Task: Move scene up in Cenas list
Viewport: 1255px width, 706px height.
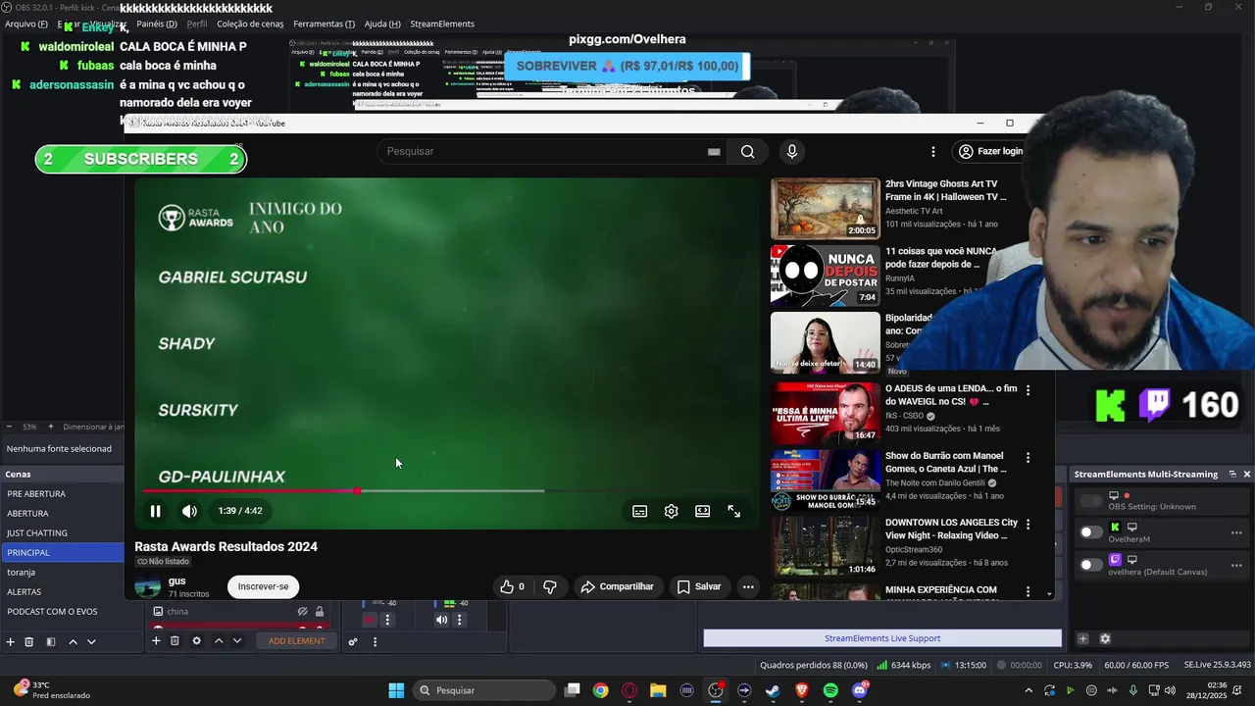Action: pos(73,641)
